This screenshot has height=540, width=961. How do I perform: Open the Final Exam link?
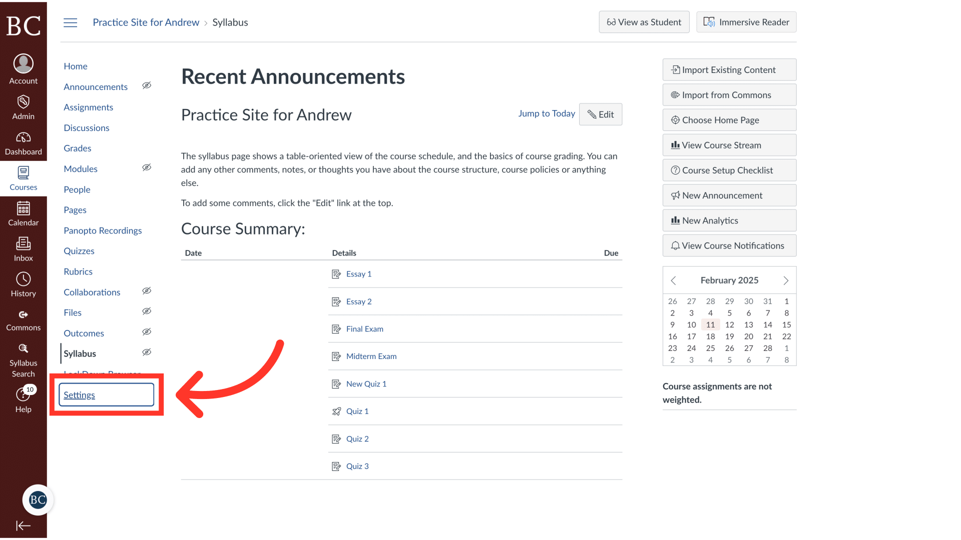click(x=365, y=328)
